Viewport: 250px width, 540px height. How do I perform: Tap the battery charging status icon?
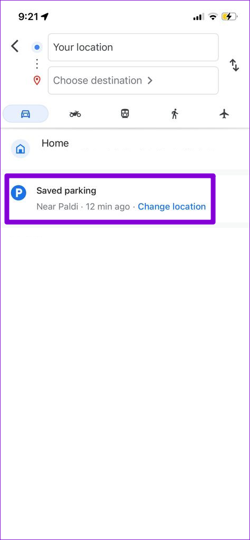(x=229, y=16)
